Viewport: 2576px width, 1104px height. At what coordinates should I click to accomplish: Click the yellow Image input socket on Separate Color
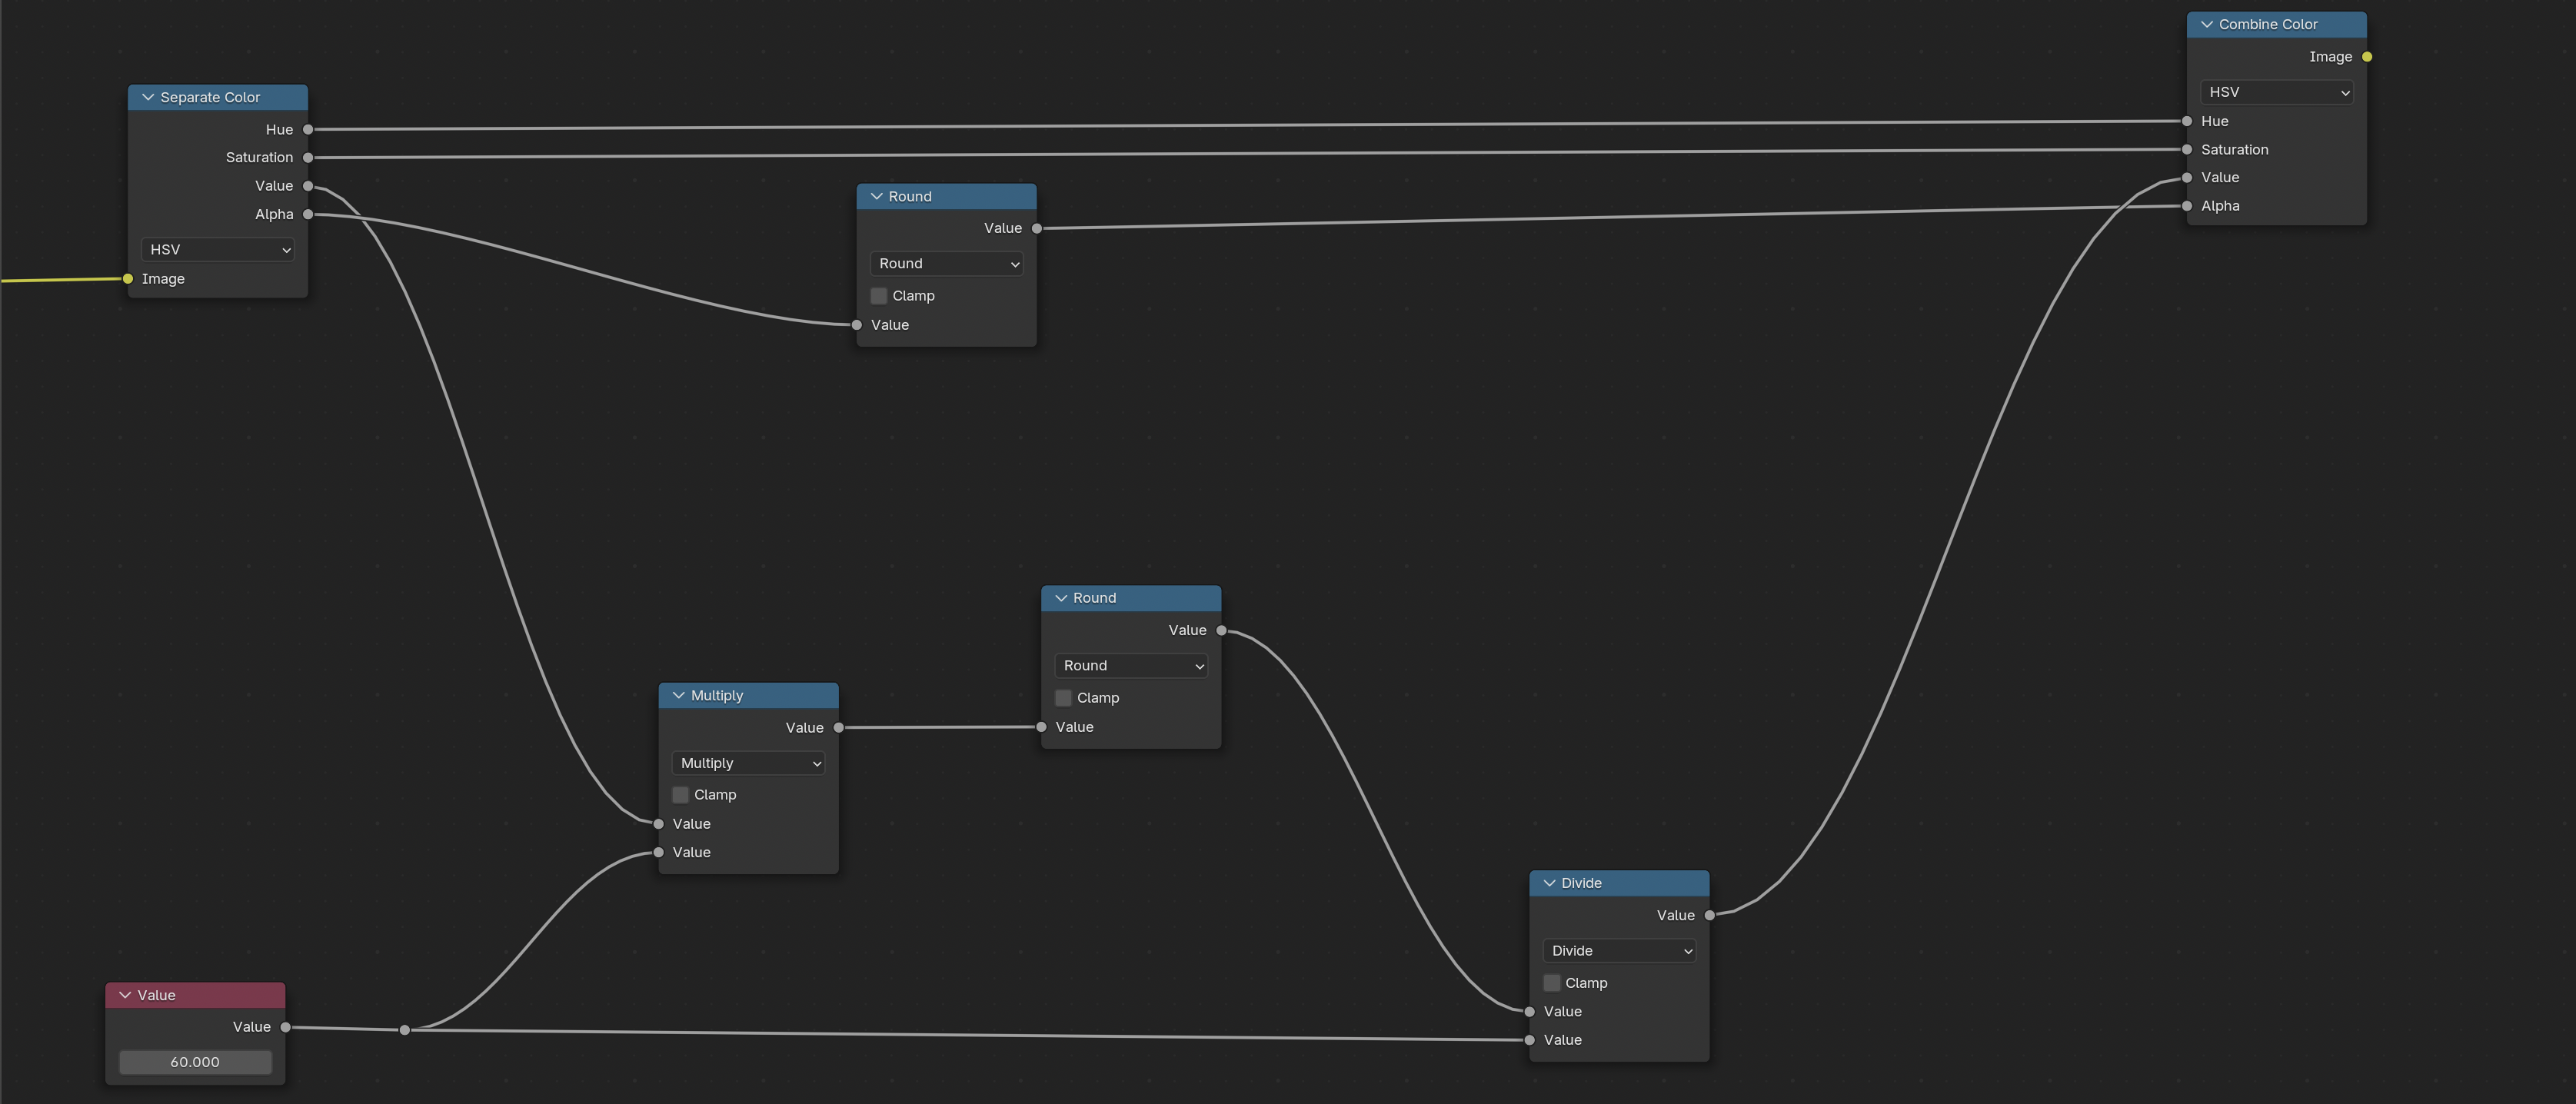tap(128, 279)
